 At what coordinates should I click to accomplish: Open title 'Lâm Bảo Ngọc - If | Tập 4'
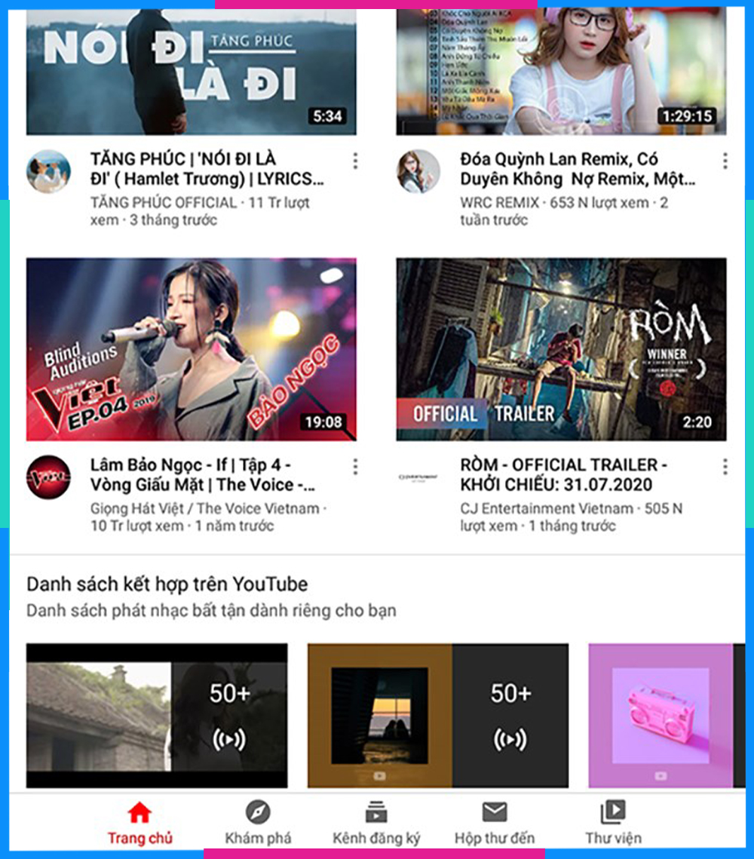pyautogui.click(x=203, y=474)
